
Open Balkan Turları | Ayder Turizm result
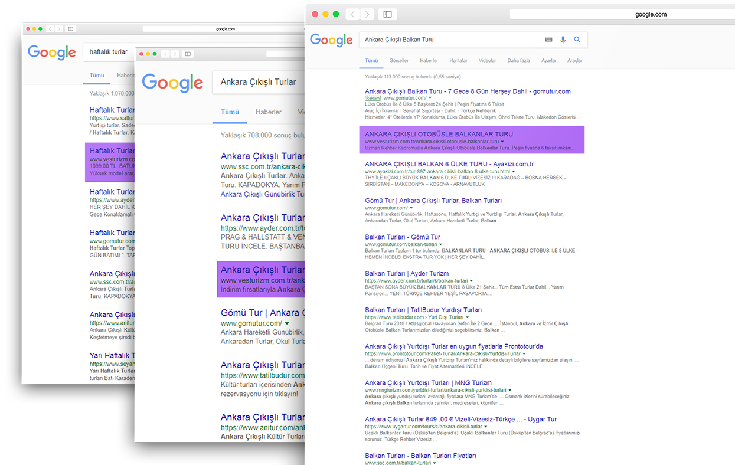[407, 274]
